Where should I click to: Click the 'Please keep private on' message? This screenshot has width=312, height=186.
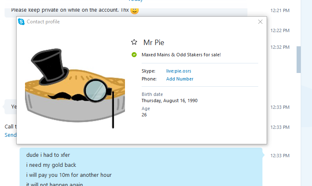[70, 10]
